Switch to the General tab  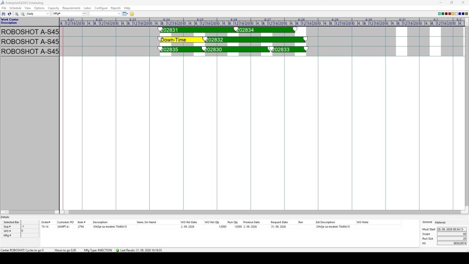point(427,222)
